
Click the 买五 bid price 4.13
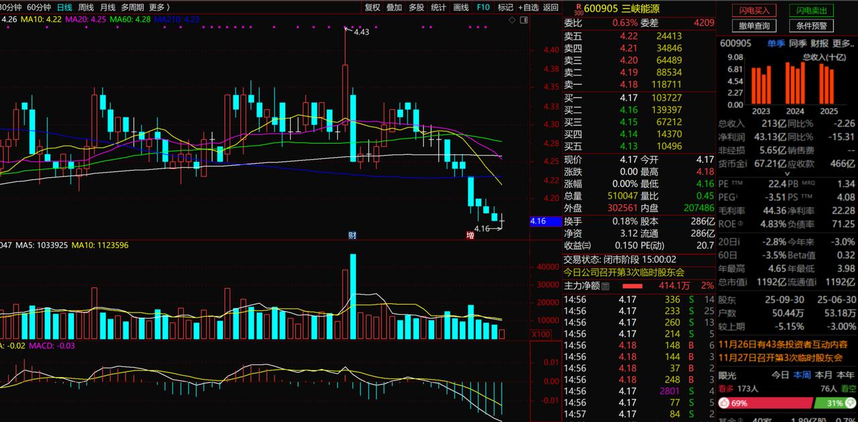(x=628, y=146)
